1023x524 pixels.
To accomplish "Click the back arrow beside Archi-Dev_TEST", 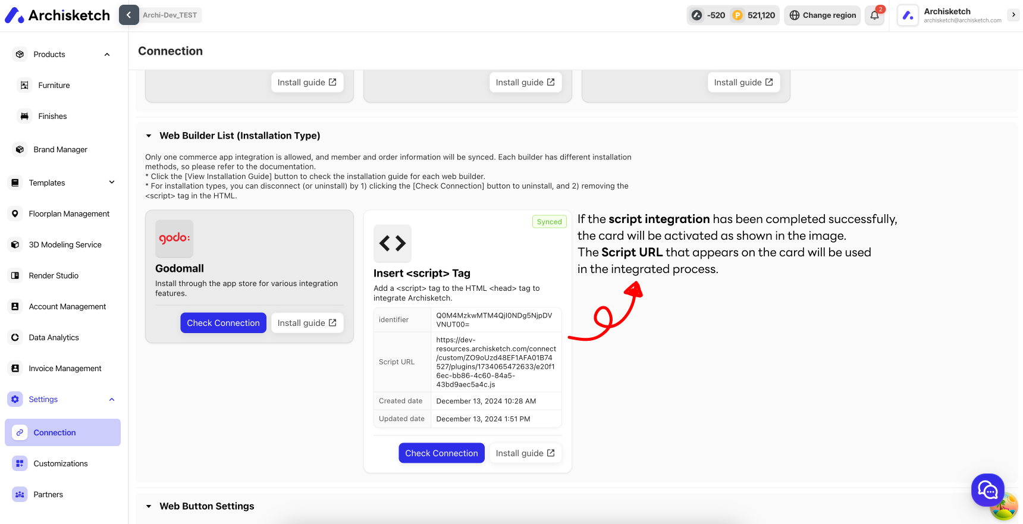I will coord(128,15).
